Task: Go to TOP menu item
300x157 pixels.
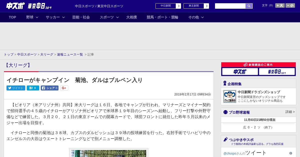Action: [12, 17]
